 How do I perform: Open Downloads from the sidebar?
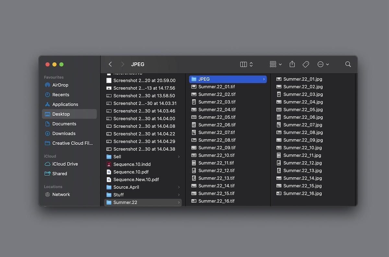(63, 133)
